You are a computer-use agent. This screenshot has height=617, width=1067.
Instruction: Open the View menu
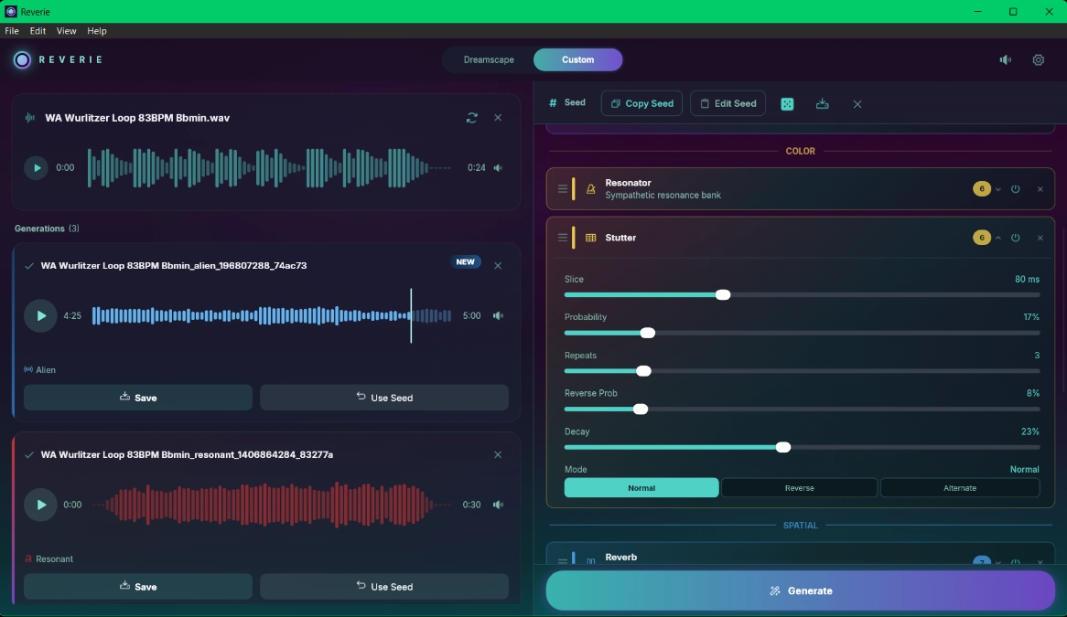coord(66,30)
